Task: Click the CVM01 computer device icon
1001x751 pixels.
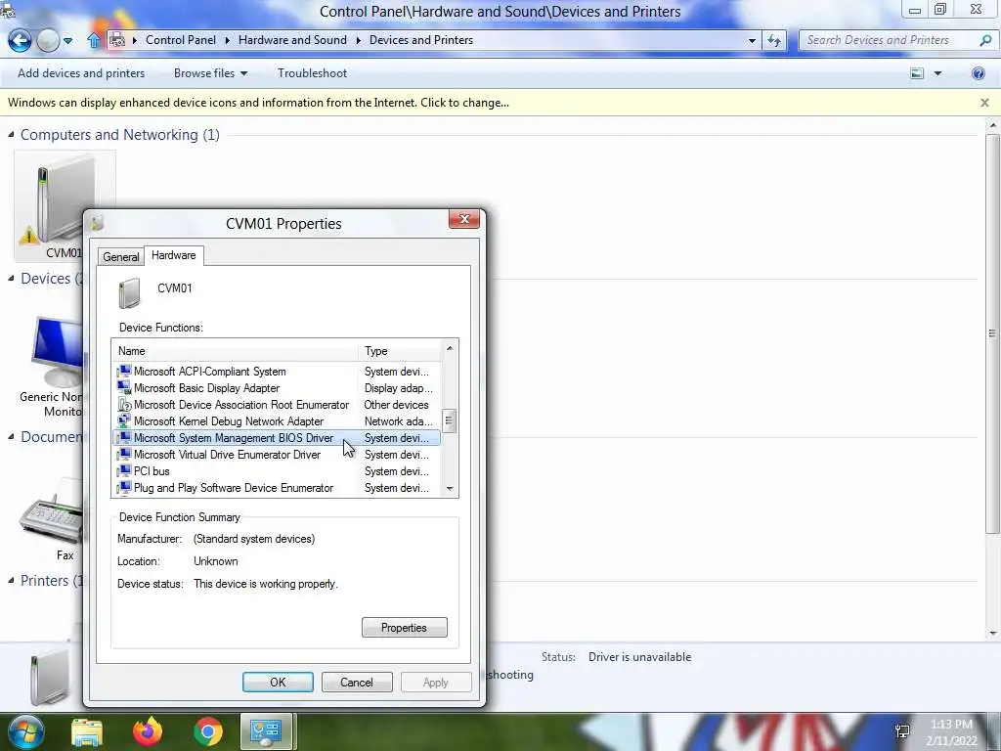Action: click(x=63, y=204)
